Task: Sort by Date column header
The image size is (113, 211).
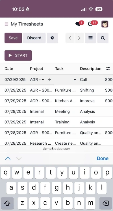Action: point(9,69)
